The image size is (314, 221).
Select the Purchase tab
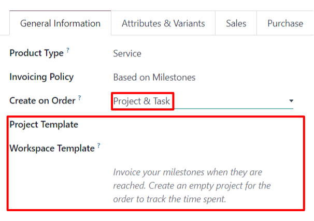point(285,23)
